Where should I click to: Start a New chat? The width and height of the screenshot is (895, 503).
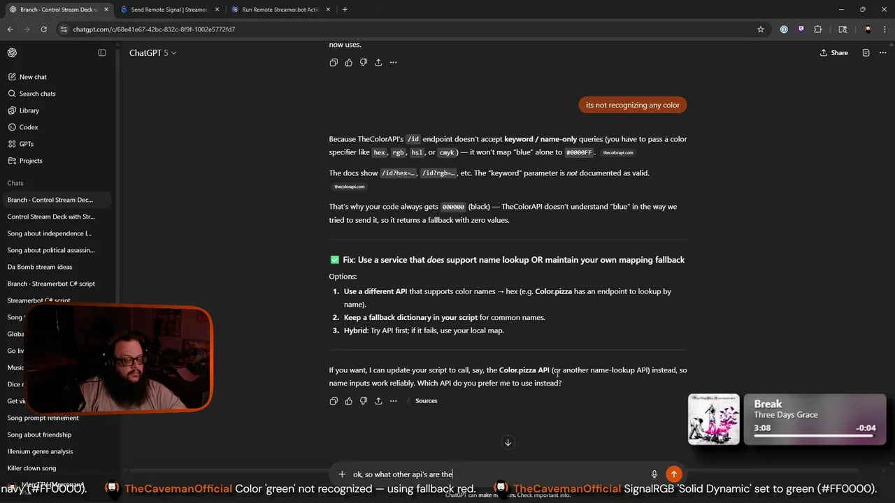[33, 77]
